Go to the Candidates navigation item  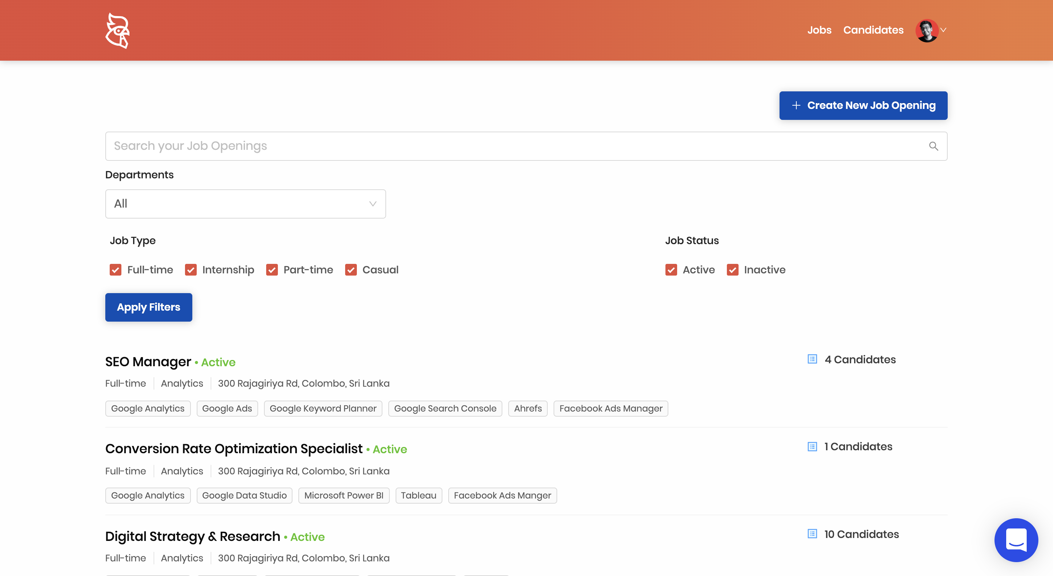873,30
